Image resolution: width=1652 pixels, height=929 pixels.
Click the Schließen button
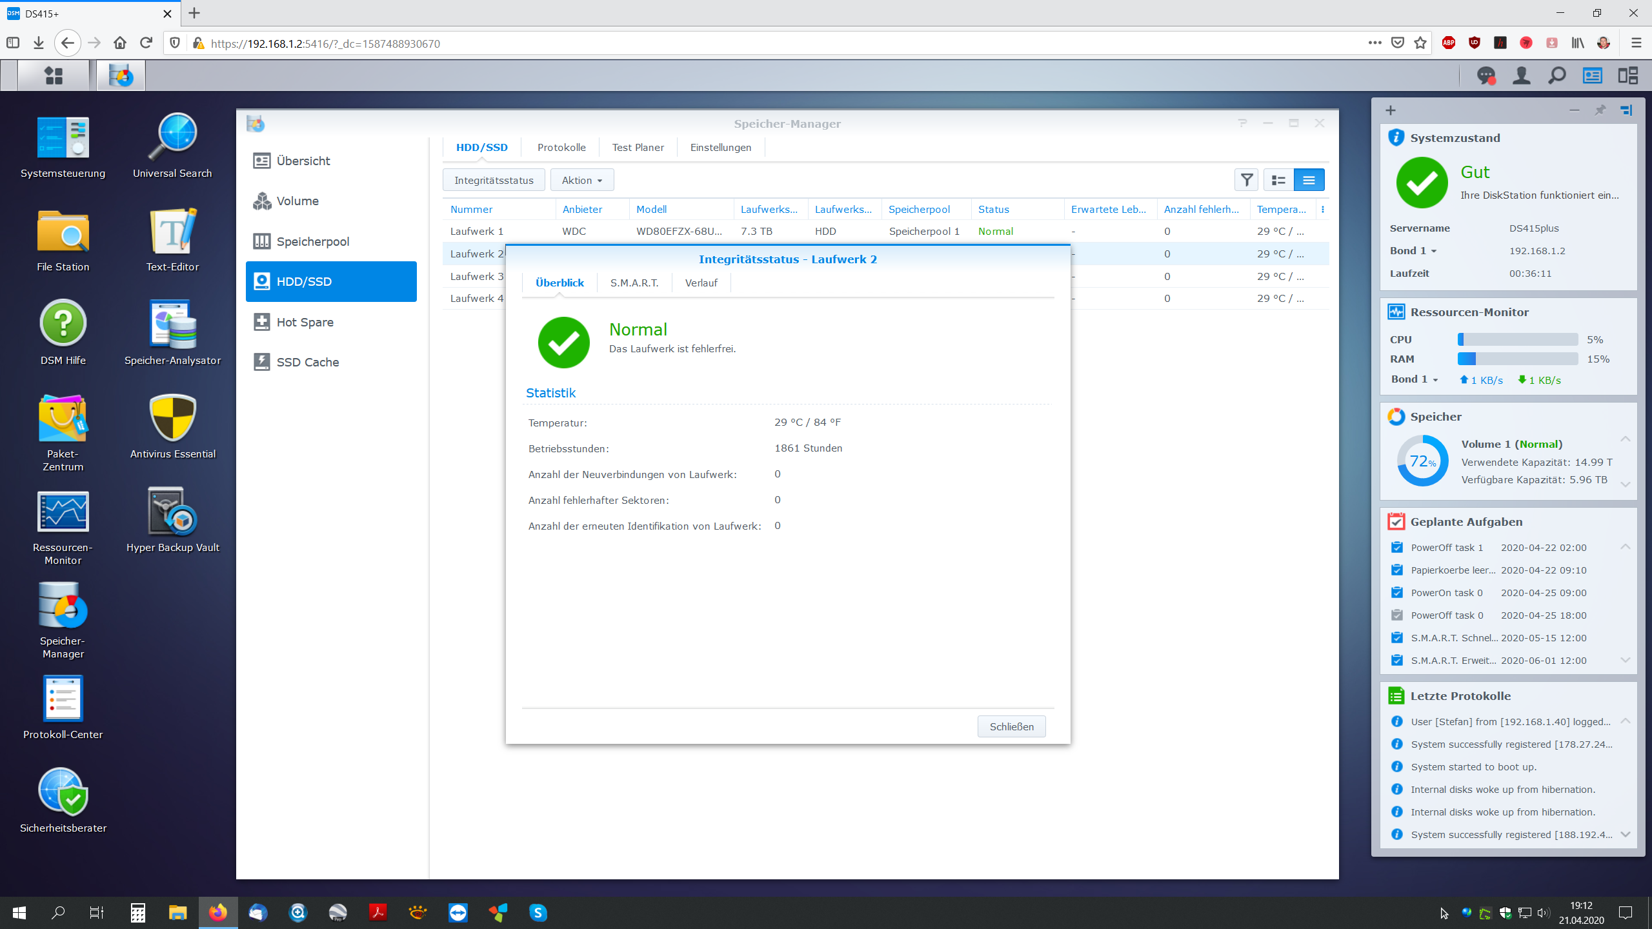(x=1011, y=726)
